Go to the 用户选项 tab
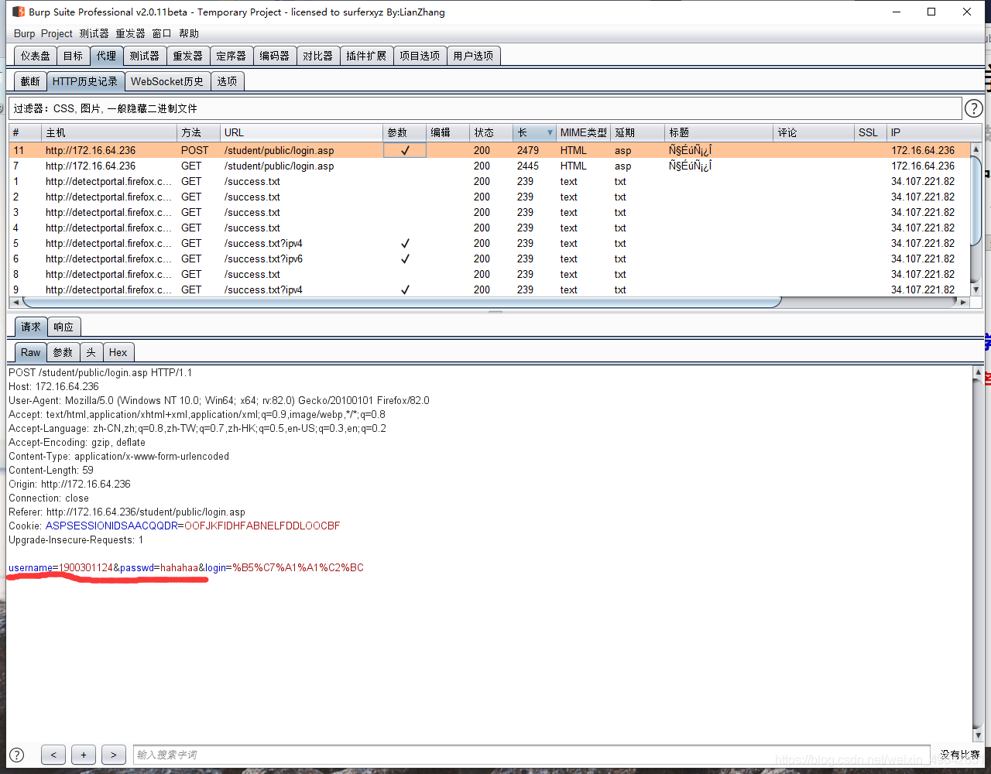Image resolution: width=991 pixels, height=774 pixels. tap(473, 56)
